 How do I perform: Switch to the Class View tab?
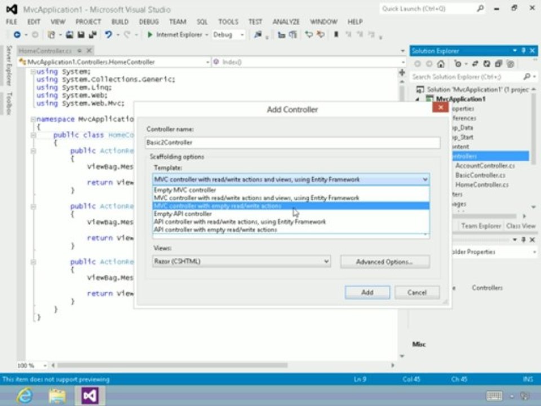[x=521, y=226]
